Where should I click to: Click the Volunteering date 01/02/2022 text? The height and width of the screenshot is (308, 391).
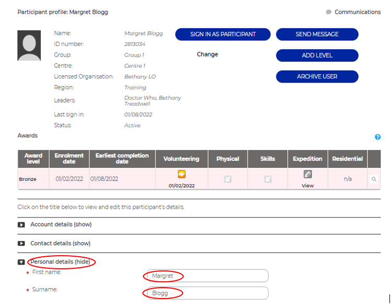(x=182, y=186)
